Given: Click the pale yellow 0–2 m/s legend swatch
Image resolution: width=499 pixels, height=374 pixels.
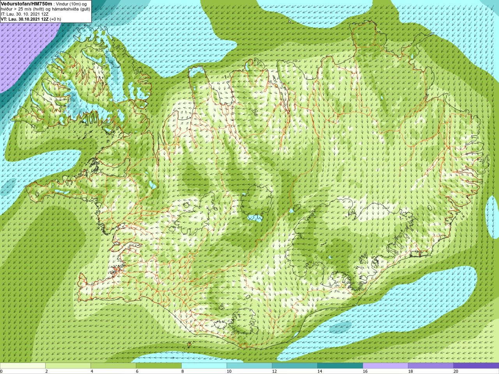Looking at the screenshot, I should [23, 366].
